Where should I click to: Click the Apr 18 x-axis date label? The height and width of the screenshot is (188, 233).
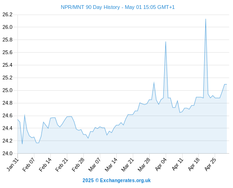point(194,164)
